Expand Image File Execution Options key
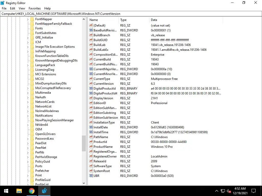This screenshot has width=262, height=196. tap(28, 47)
